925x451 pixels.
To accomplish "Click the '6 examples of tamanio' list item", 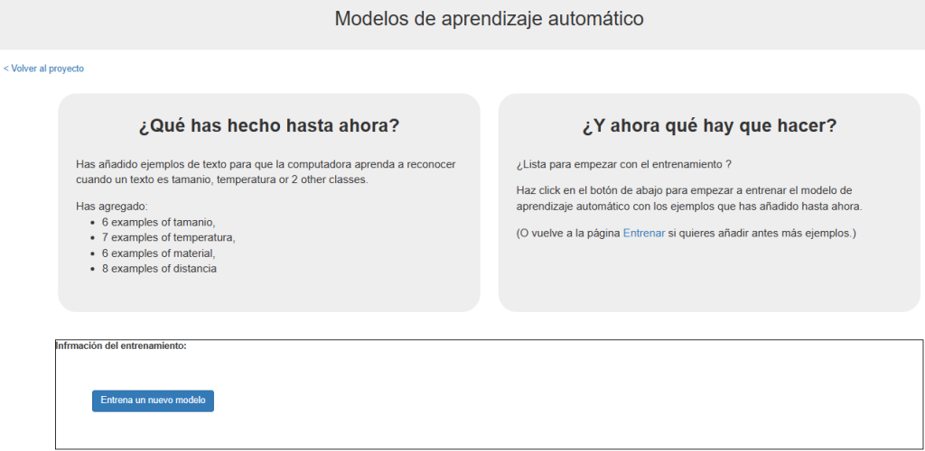I will pos(158,222).
